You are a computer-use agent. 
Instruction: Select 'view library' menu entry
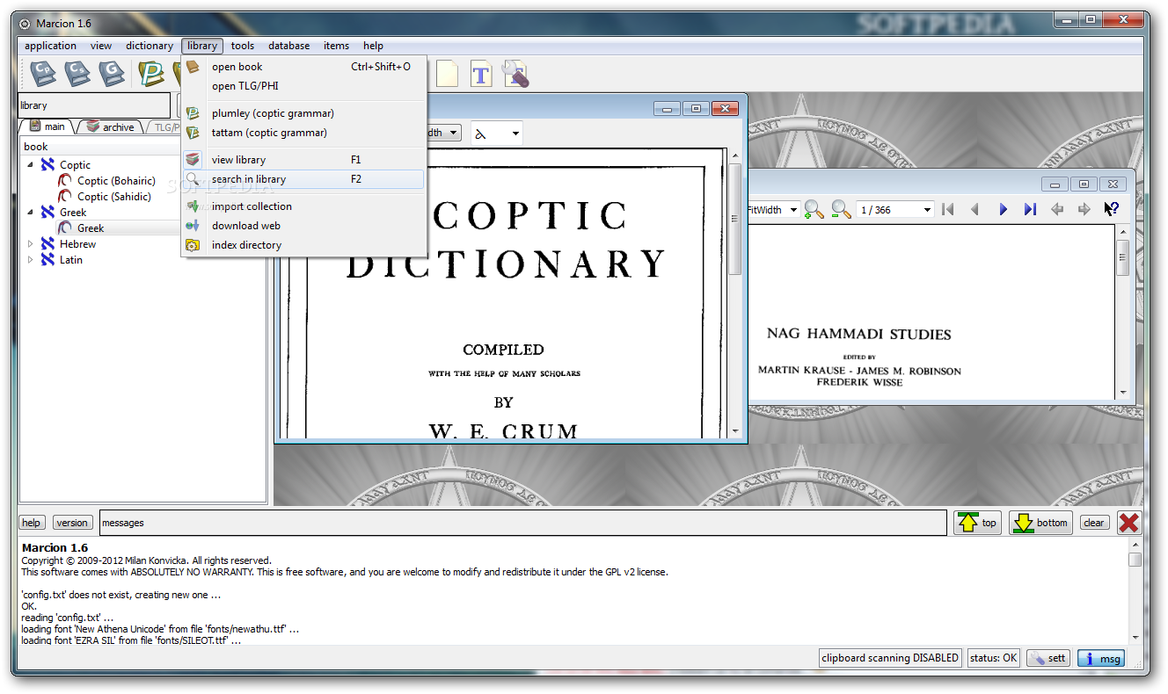(x=303, y=160)
